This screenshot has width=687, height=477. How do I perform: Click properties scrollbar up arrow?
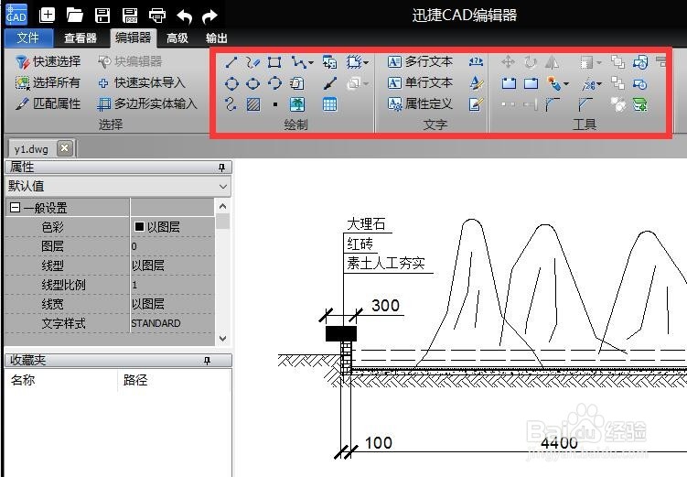point(222,206)
